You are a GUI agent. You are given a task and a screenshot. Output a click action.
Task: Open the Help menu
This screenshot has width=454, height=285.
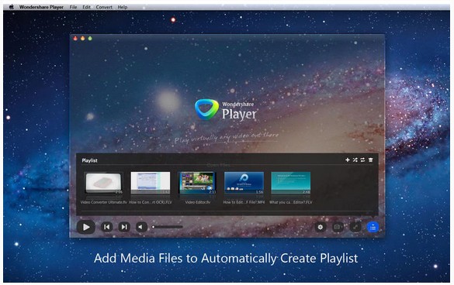pyautogui.click(x=122, y=7)
